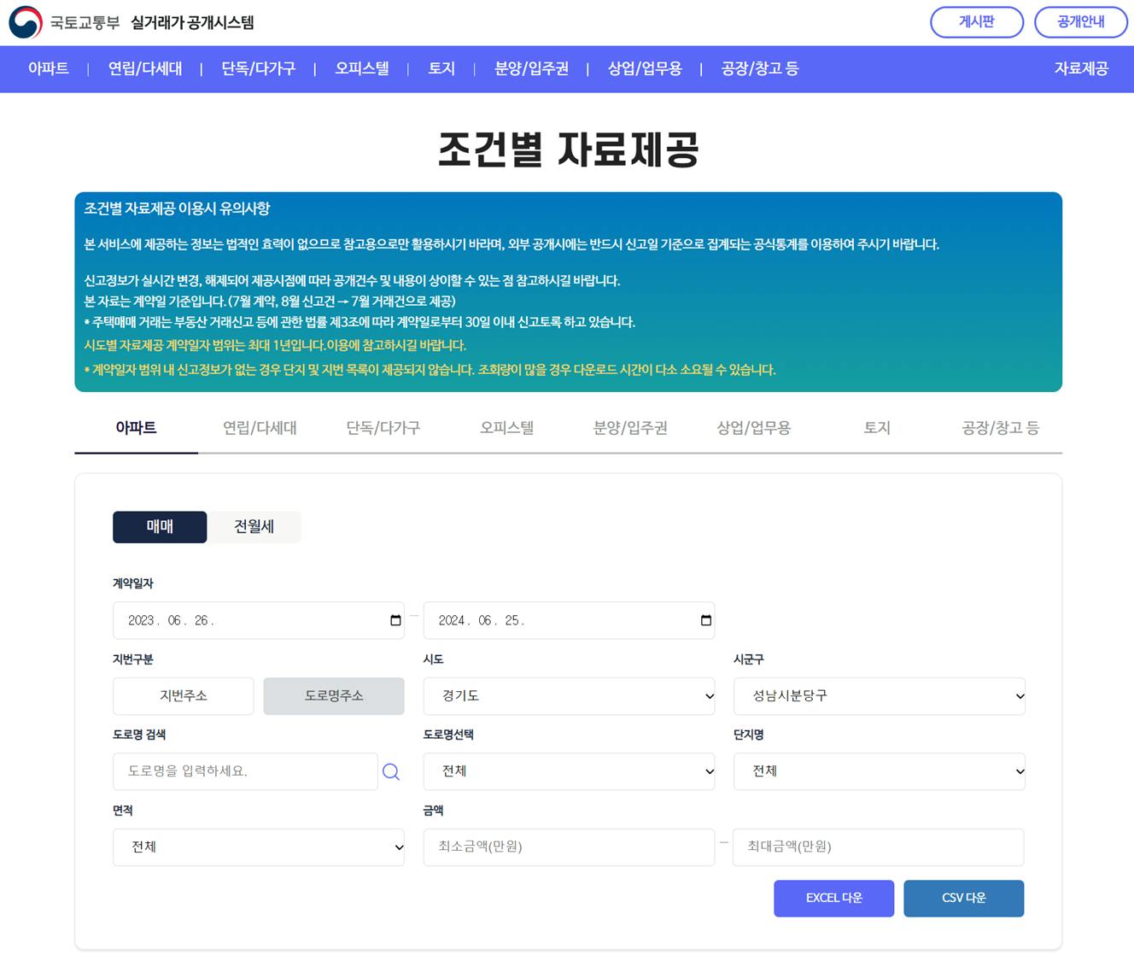Open 단독/다가구 in the top navigation bar

pyautogui.click(x=259, y=69)
